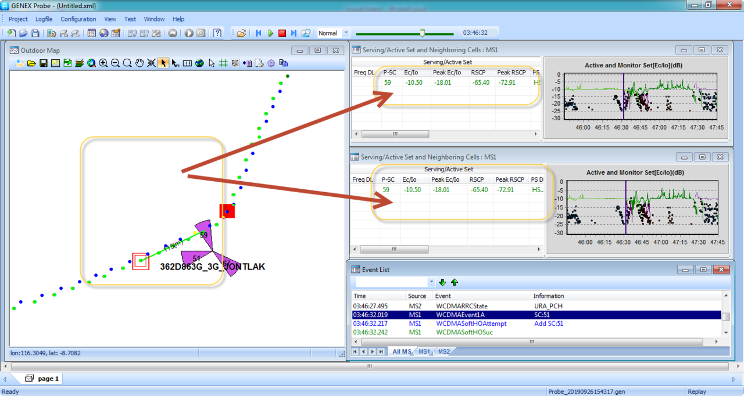Jump to previous with the blue rewind button
This screenshot has height=396, width=744.
point(259,33)
